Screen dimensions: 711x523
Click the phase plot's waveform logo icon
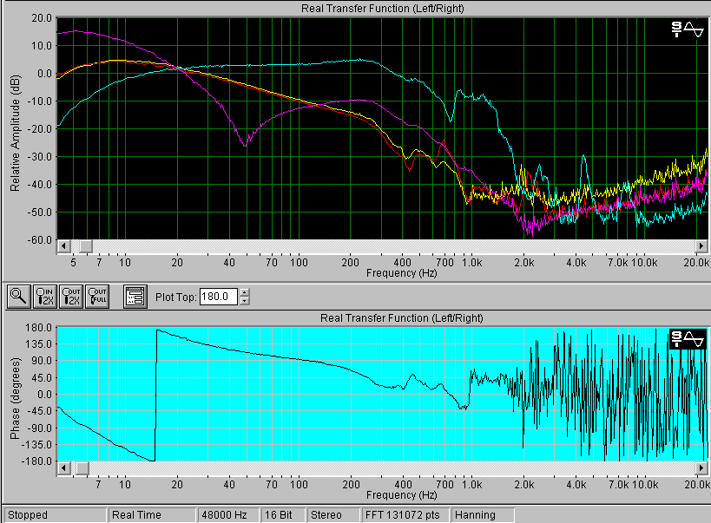(688, 338)
